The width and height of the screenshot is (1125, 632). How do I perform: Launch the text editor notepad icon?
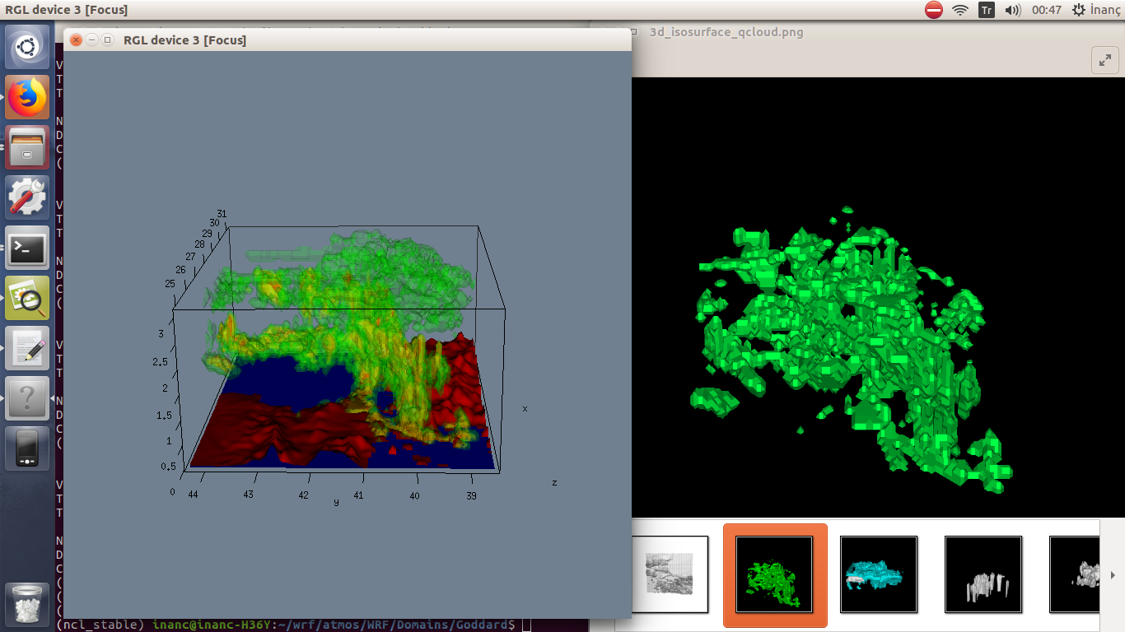pos(28,348)
